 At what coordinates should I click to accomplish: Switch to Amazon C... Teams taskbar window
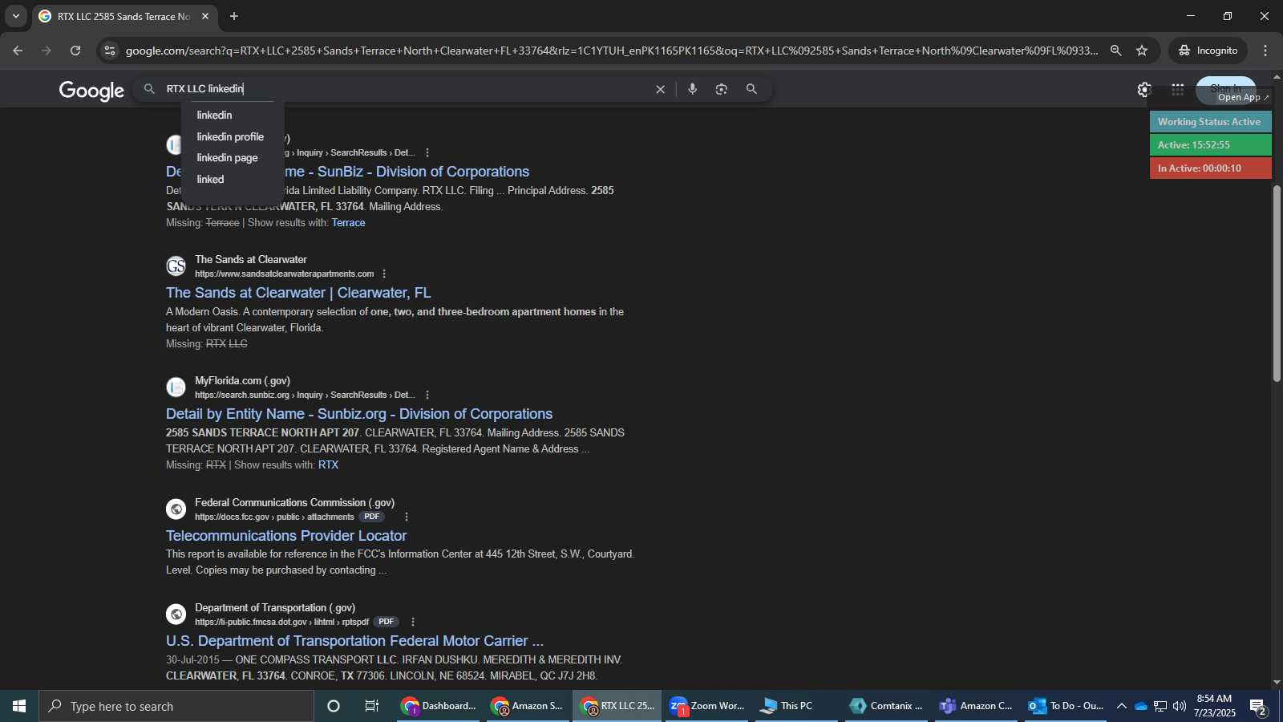click(x=976, y=706)
